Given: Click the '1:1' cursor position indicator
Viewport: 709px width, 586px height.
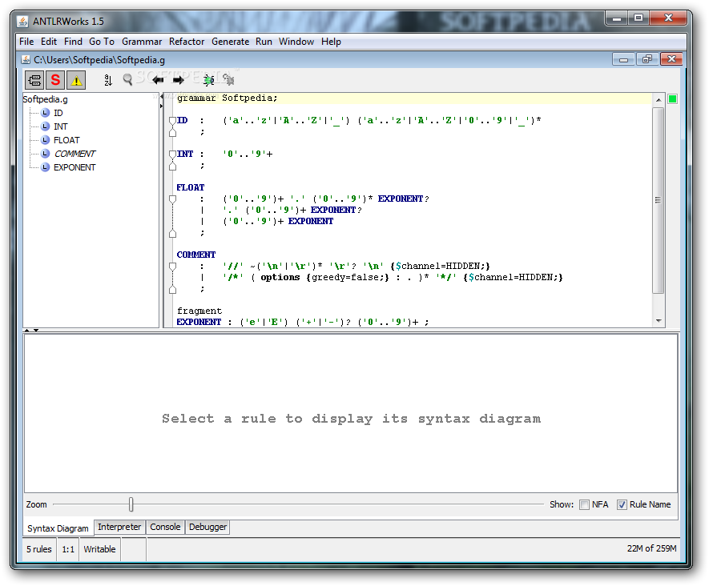Looking at the screenshot, I should [68, 549].
